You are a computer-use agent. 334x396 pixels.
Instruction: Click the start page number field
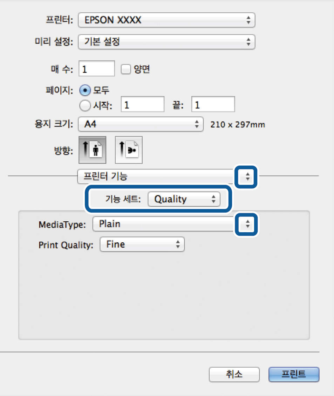click(142, 104)
